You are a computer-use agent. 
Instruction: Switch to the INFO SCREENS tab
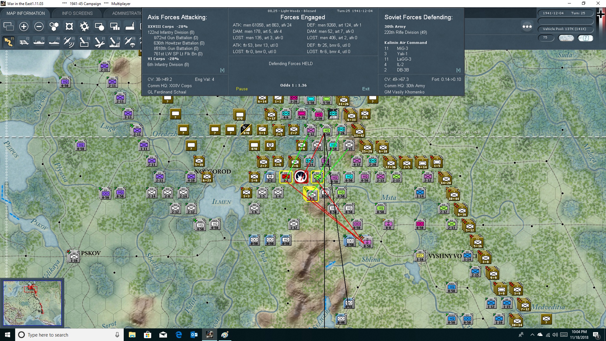click(77, 13)
